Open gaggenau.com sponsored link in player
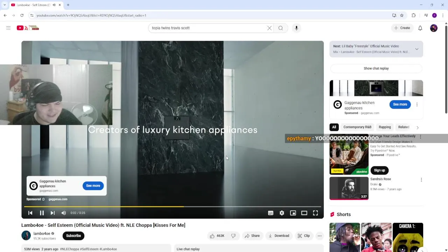The height and width of the screenshot is (252, 448). [x=58, y=199]
